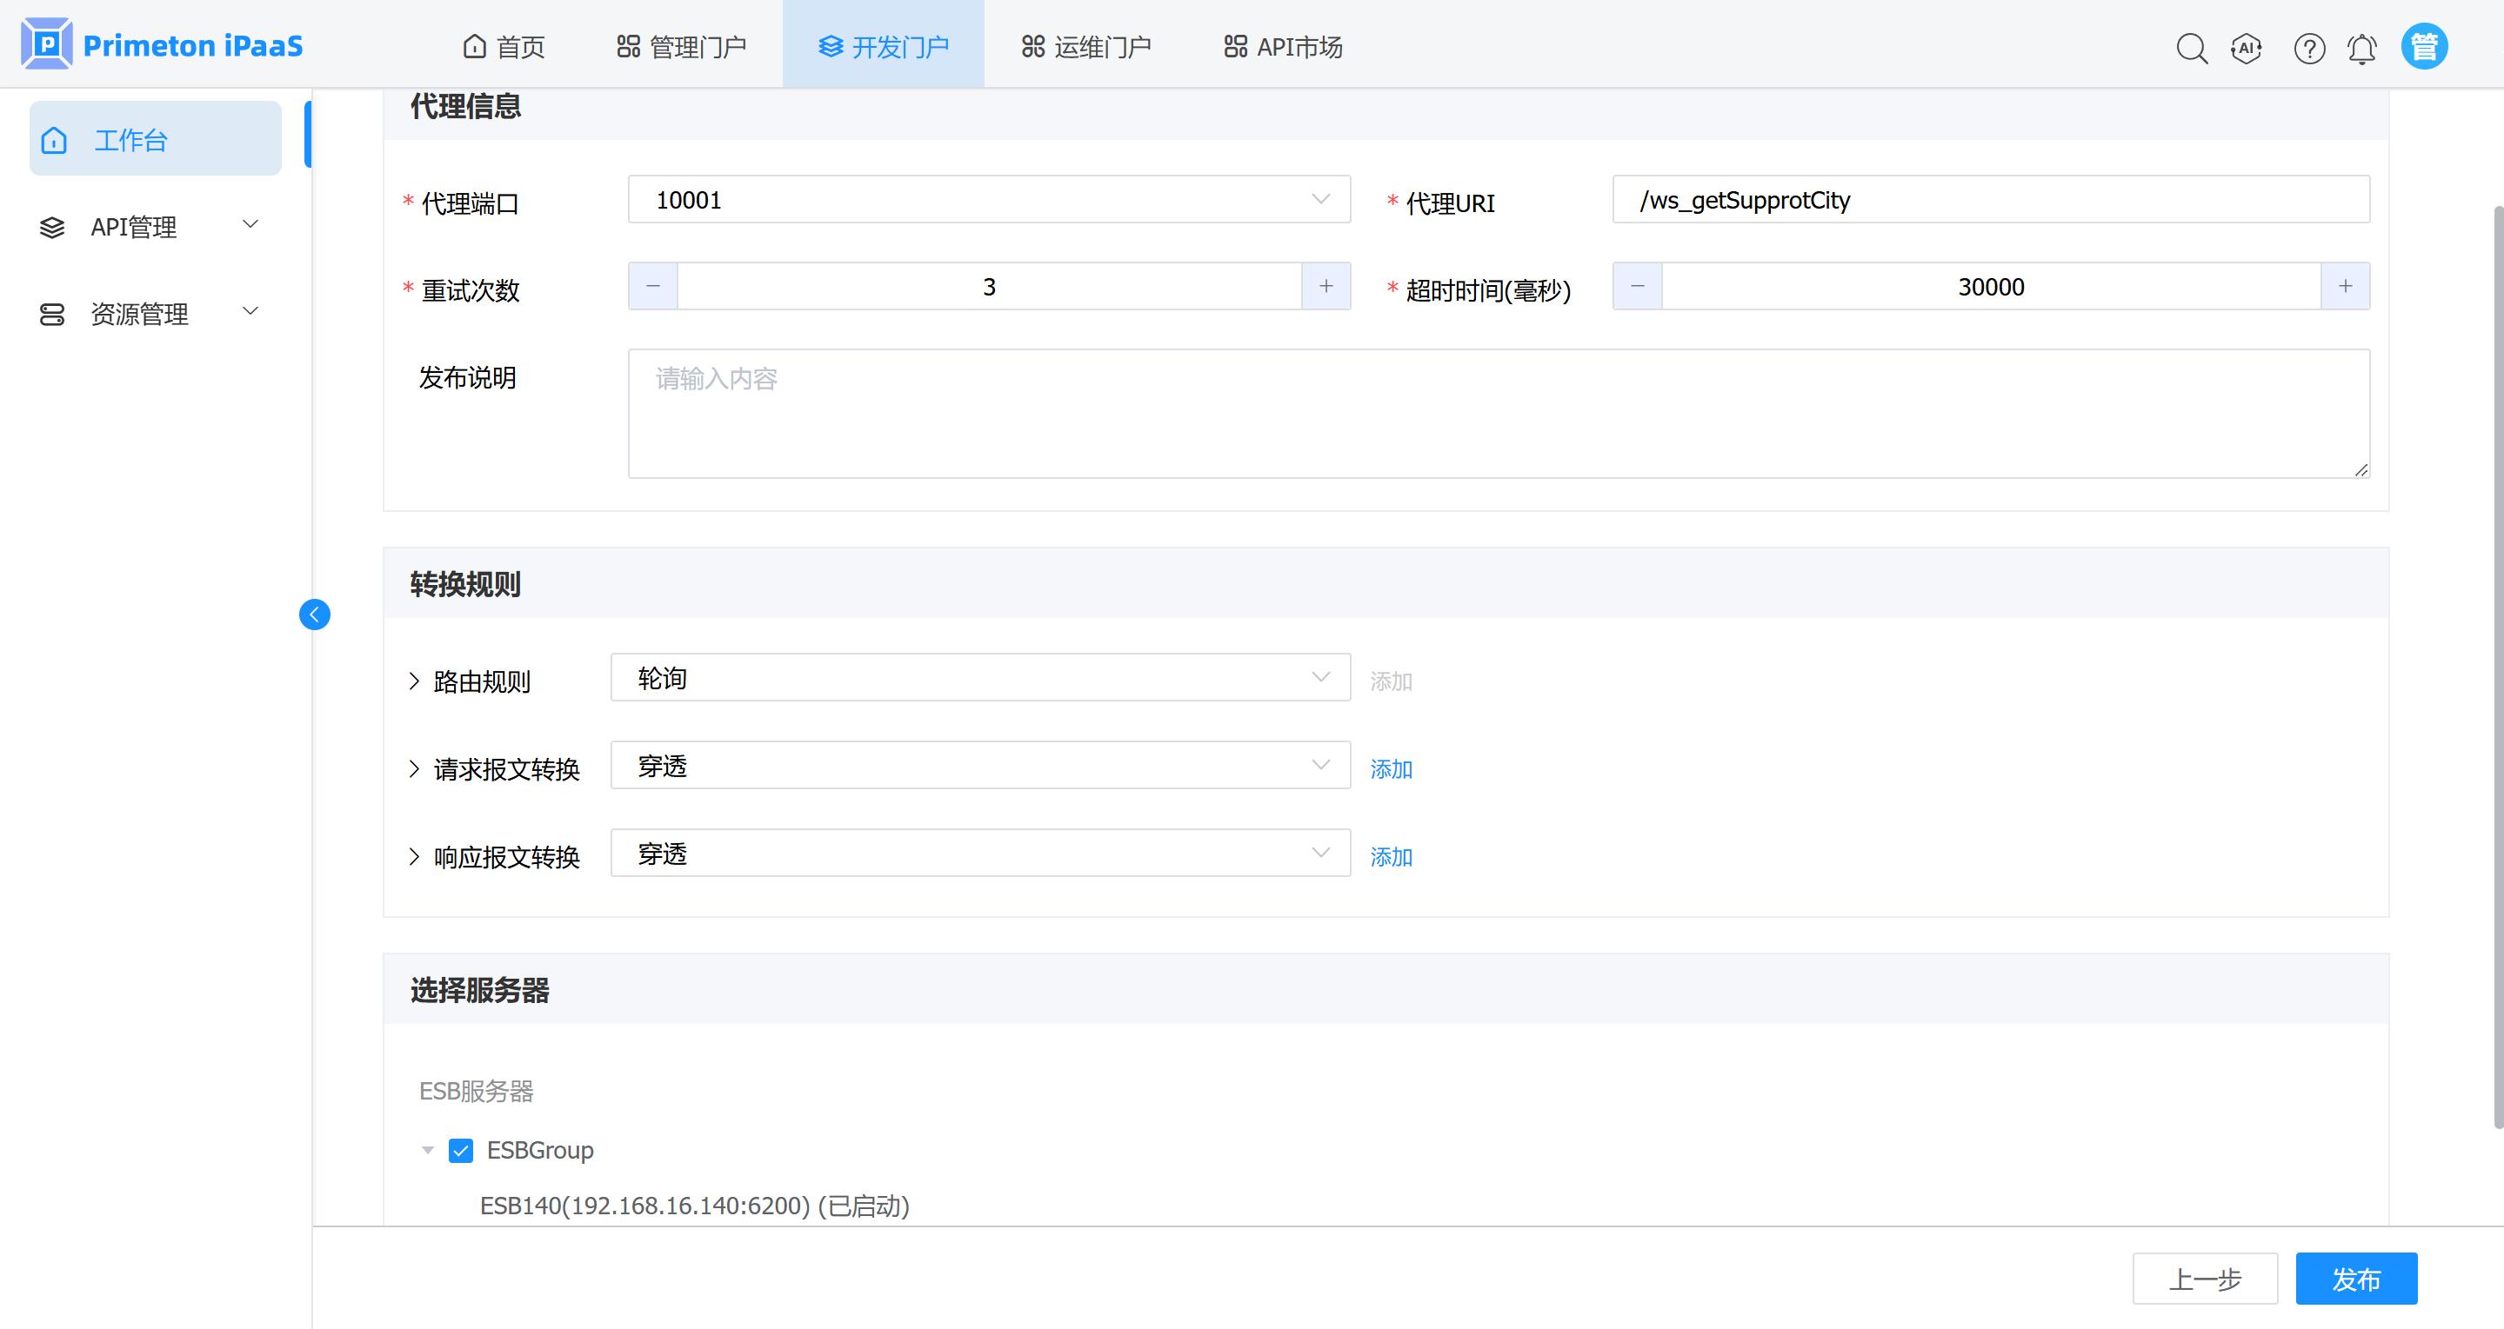This screenshot has height=1329, width=2504.
Task: Switch to the 运维门户 tab
Action: (x=1085, y=47)
